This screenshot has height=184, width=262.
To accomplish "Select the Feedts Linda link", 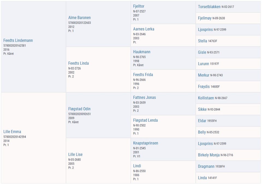I will pyautogui.click(x=78, y=63).
